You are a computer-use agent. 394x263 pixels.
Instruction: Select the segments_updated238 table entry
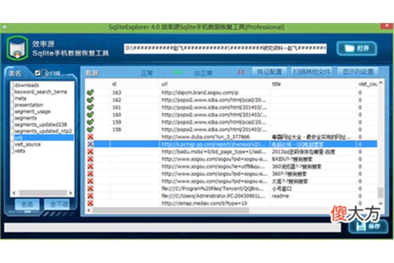[41, 124]
